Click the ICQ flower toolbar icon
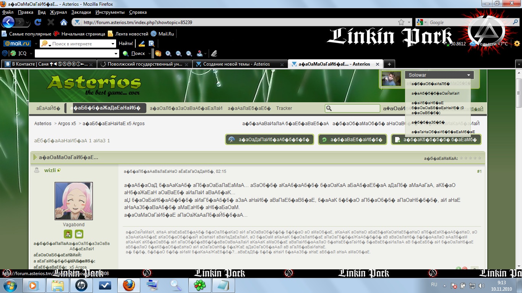 click(13, 53)
